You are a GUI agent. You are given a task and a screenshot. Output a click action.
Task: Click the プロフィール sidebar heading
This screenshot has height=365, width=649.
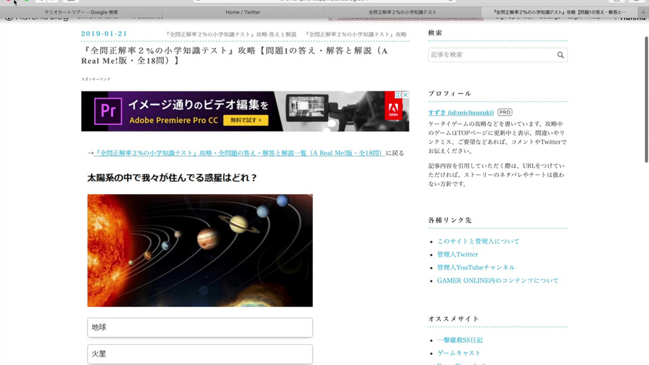450,93
